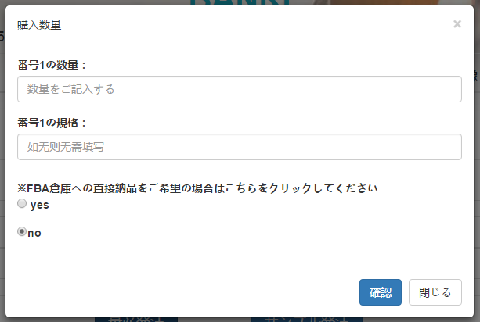The height and width of the screenshot is (322, 480).
Task: Select the yes radio button for FBA
Action: point(22,204)
